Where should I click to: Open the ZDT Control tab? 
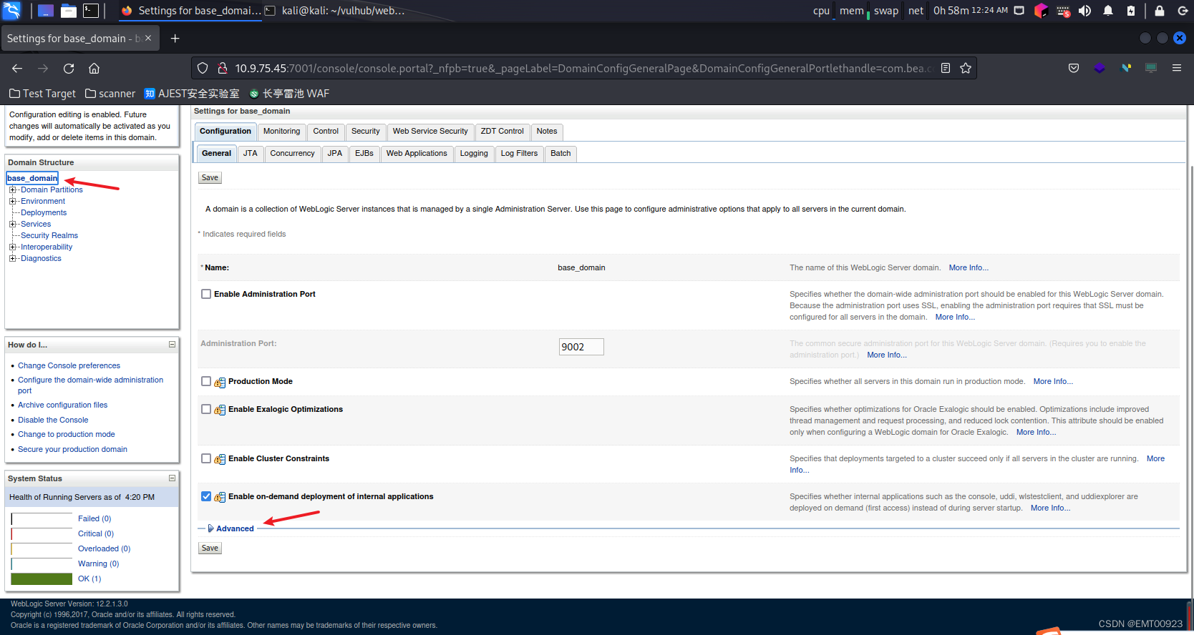(502, 132)
